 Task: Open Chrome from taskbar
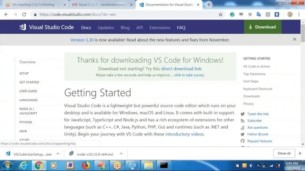click(39, 166)
